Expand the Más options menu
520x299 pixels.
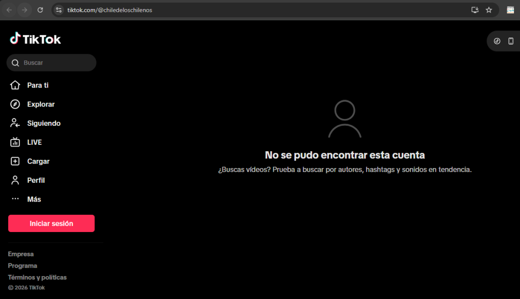(x=34, y=200)
